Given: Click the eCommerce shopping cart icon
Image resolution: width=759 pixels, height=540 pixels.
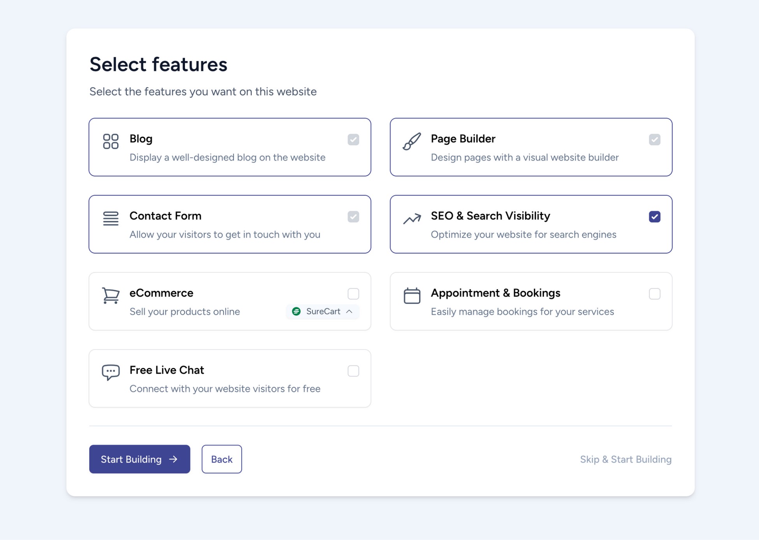Looking at the screenshot, I should point(110,296).
